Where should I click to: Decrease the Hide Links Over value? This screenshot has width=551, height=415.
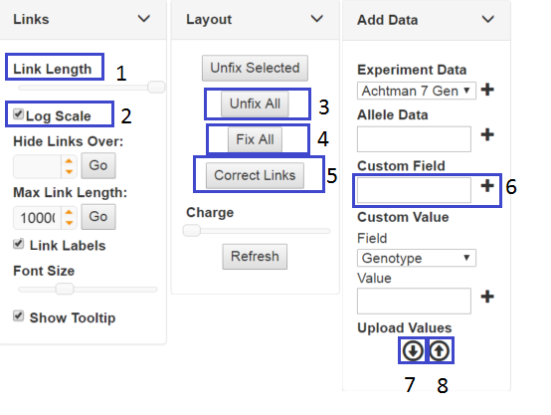pos(69,171)
